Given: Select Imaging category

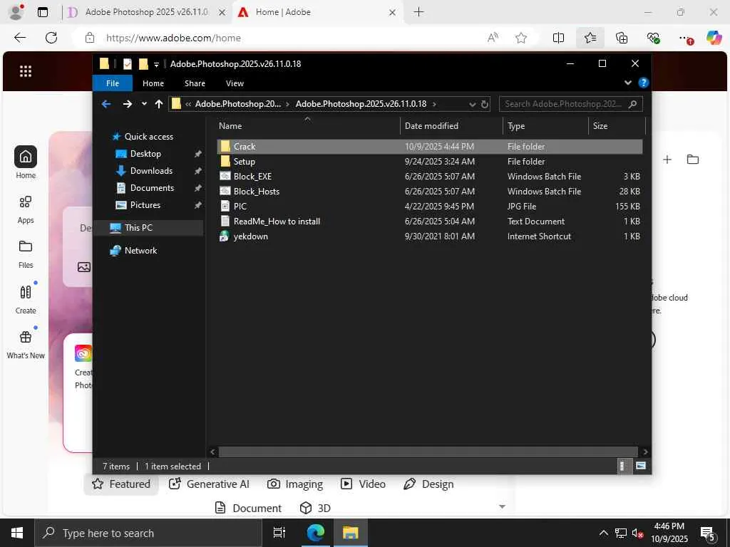Looking at the screenshot, I should (294, 484).
